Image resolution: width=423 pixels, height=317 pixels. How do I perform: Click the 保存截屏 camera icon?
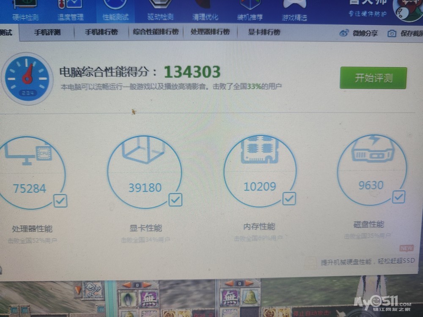392,33
